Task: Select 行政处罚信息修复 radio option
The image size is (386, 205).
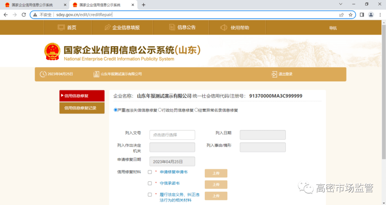Action: [x=160, y=110]
